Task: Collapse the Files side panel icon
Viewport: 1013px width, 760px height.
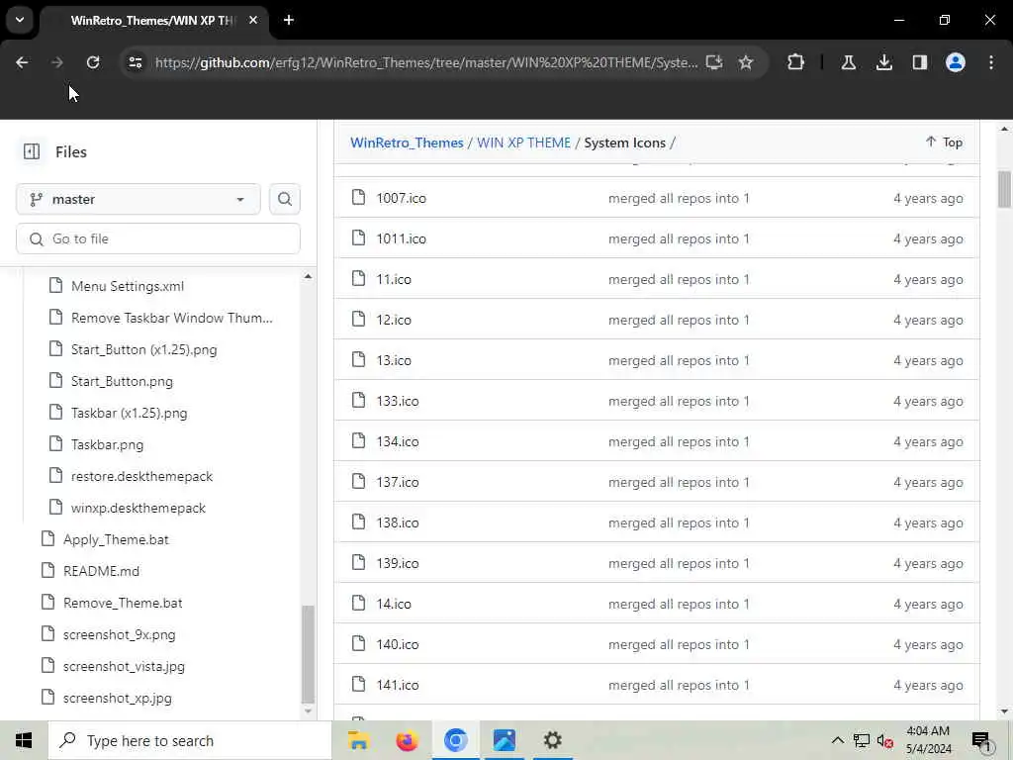Action: [32, 151]
